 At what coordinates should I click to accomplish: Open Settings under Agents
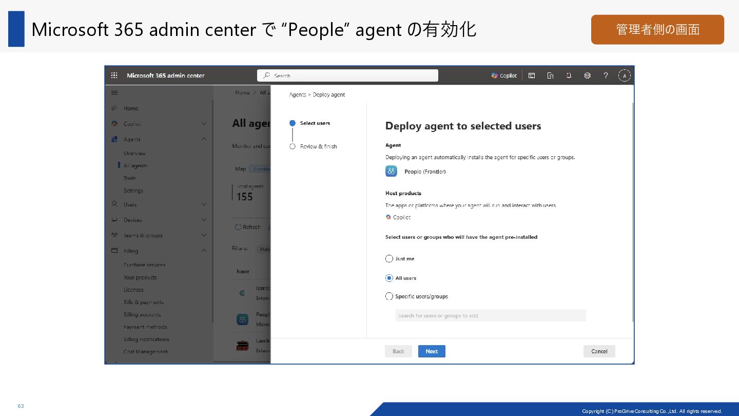(133, 191)
